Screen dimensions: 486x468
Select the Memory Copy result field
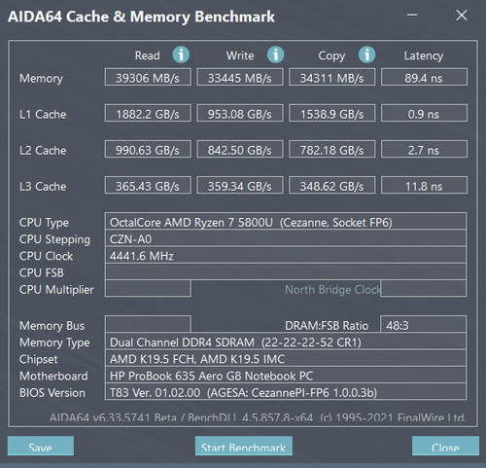[331, 77]
